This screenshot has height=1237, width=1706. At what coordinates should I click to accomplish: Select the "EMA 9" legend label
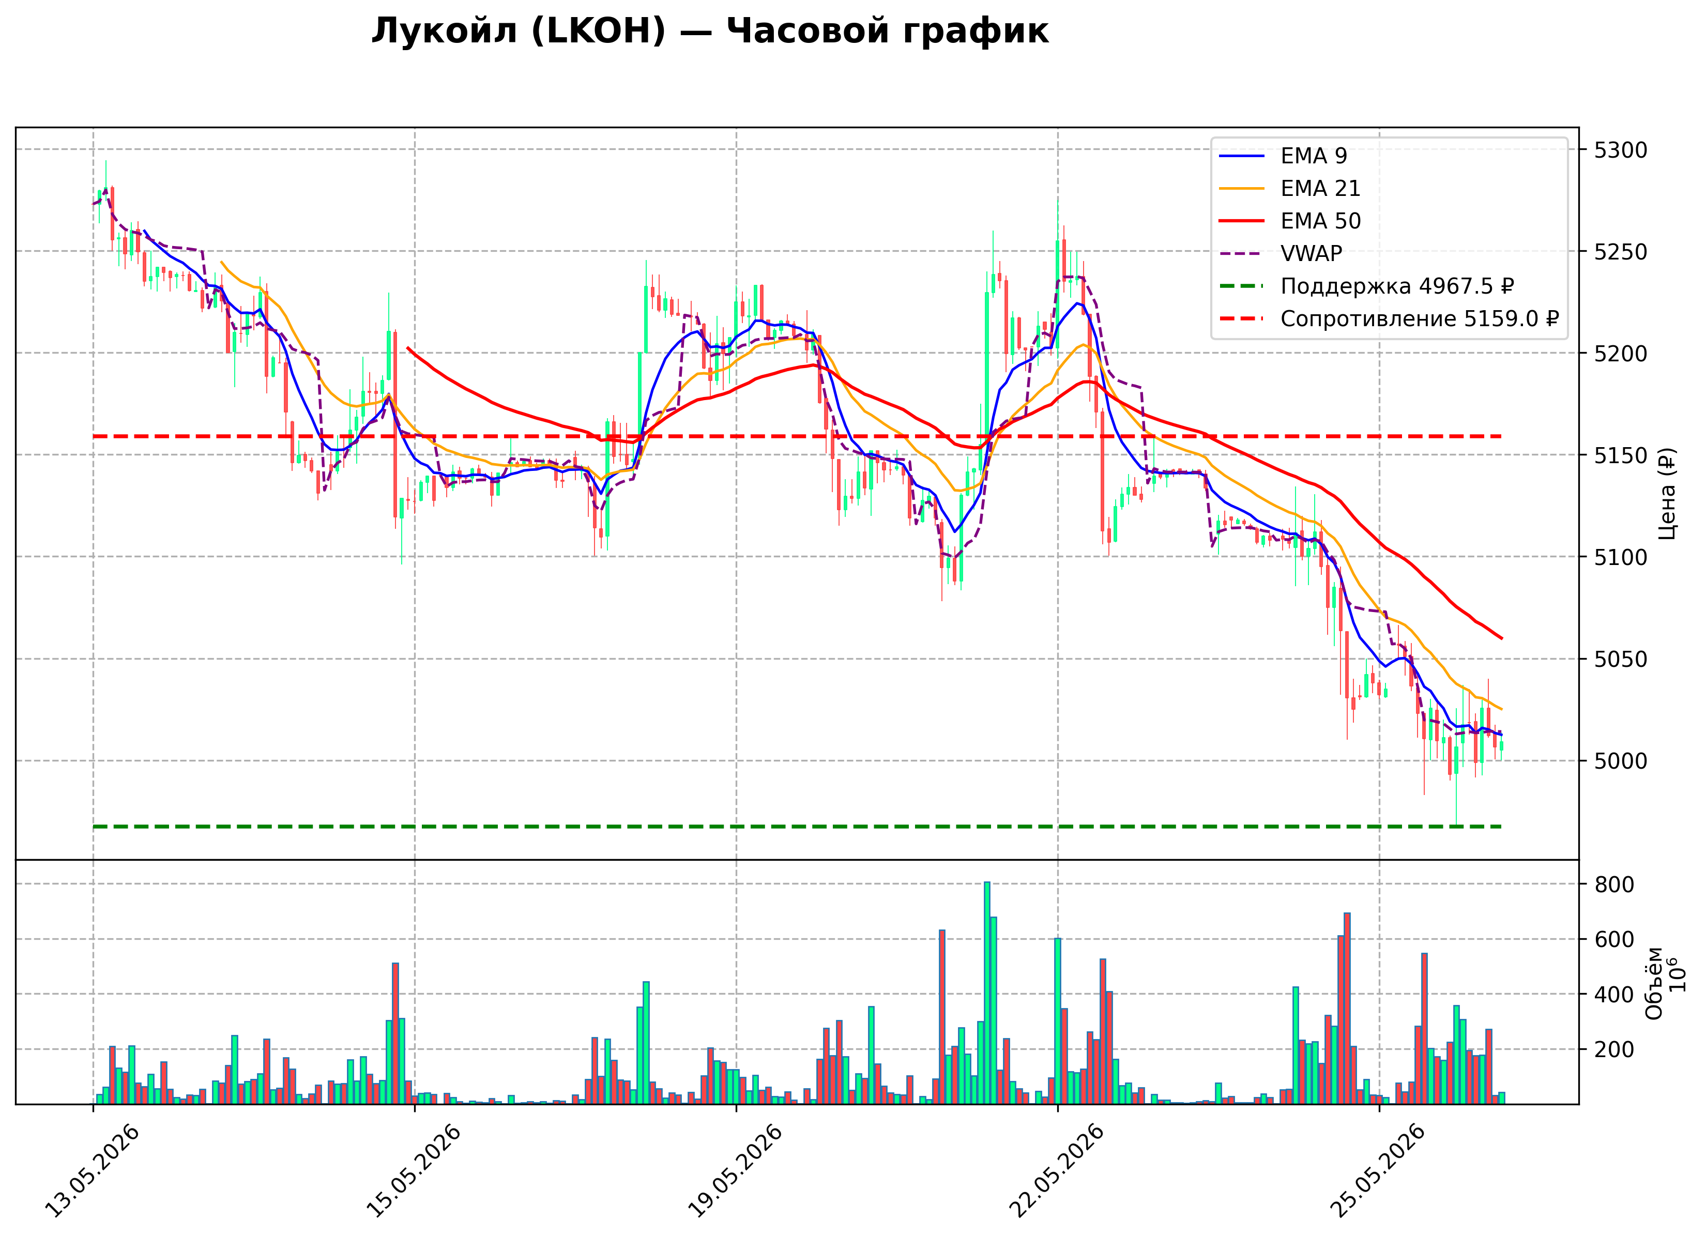click(1313, 156)
